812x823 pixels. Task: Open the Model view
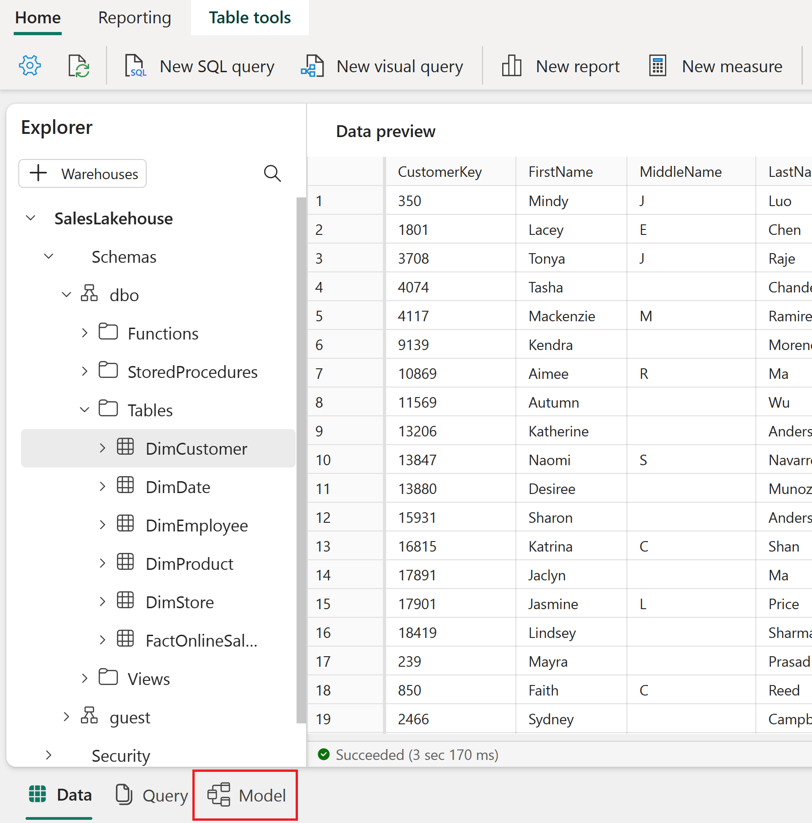point(246,796)
